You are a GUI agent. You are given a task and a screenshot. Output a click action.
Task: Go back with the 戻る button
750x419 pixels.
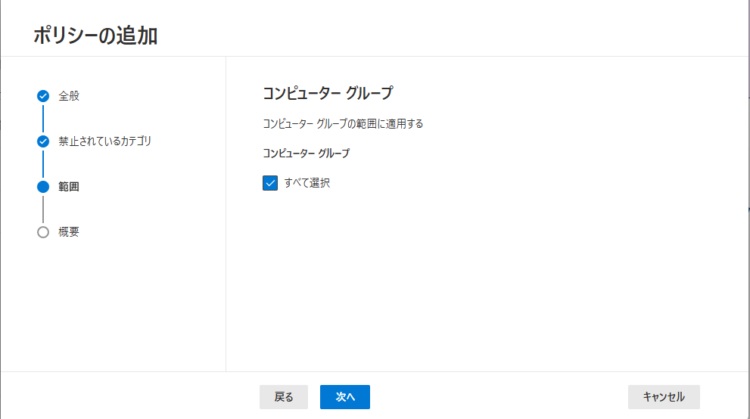click(x=284, y=397)
